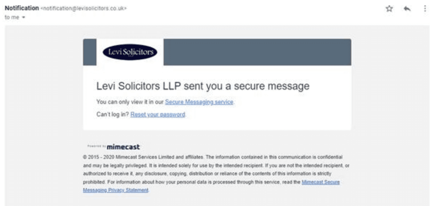Expand the "to me" recipient details arrow
This screenshot has width=430, height=206.
[x=23, y=17]
